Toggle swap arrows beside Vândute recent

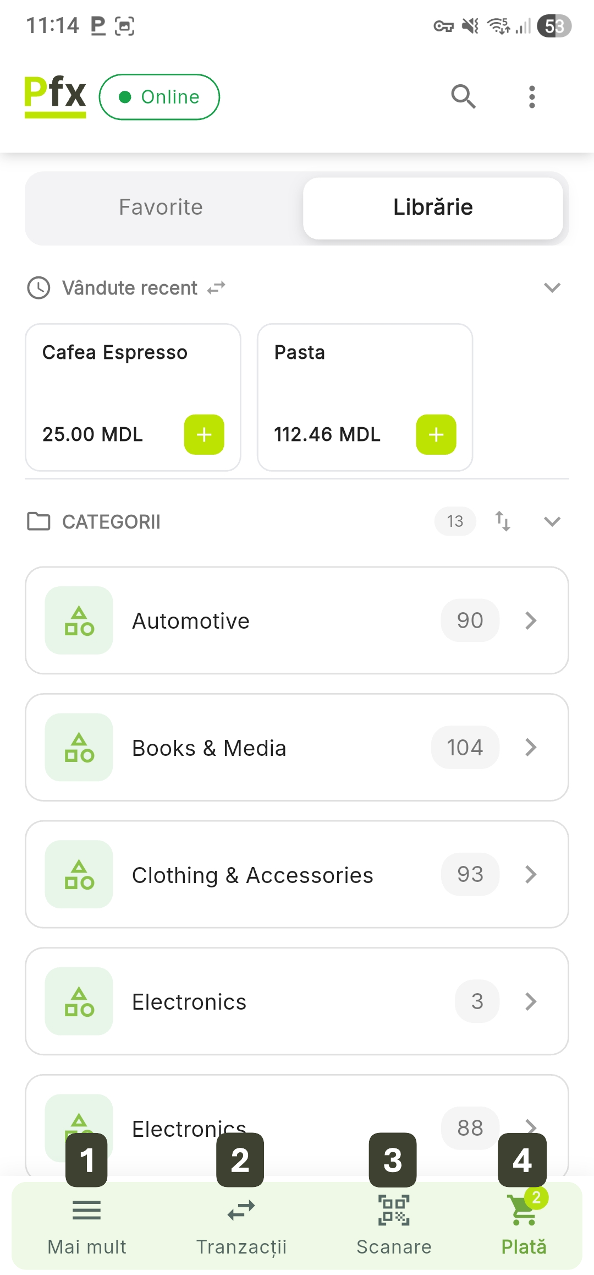pyautogui.click(x=216, y=287)
